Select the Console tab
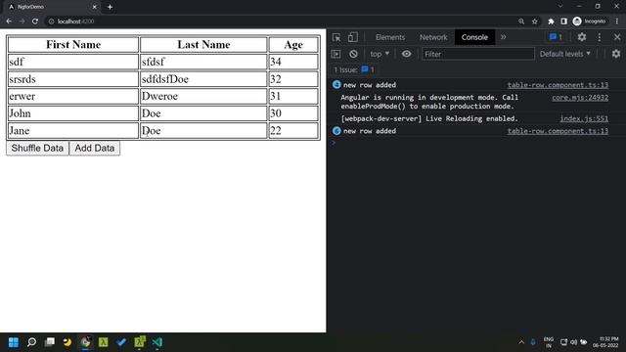Viewport: 626px width, 352px height. pyautogui.click(x=474, y=37)
